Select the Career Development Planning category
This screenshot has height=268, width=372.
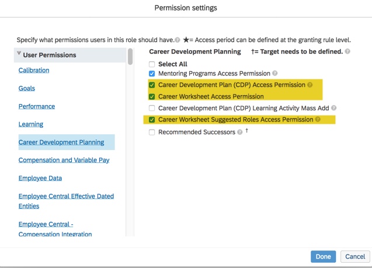(61, 142)
